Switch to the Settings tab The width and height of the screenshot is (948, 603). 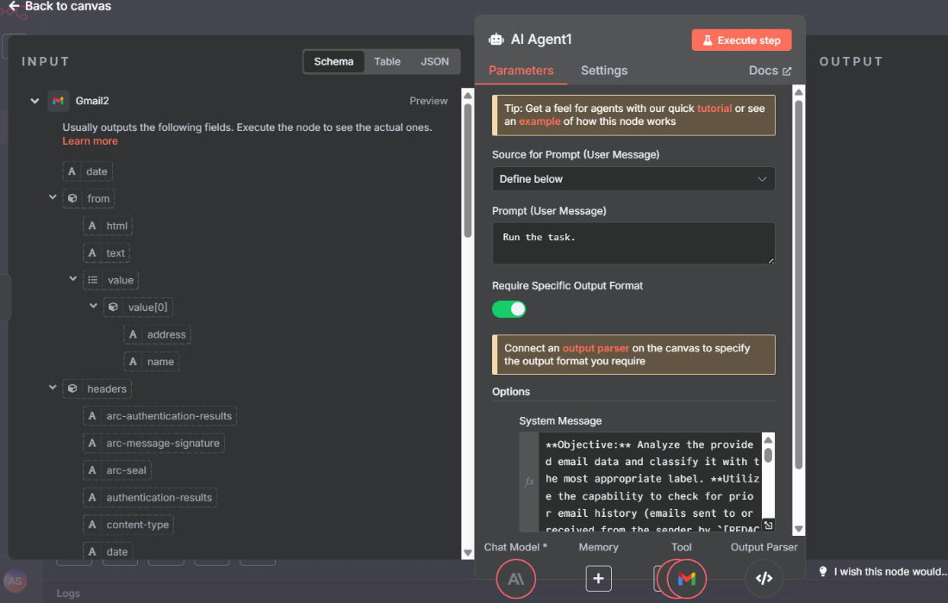[603, 71]
